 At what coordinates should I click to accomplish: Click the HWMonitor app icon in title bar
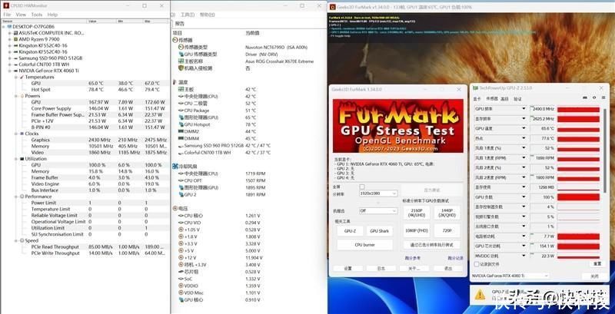[6, 6]
